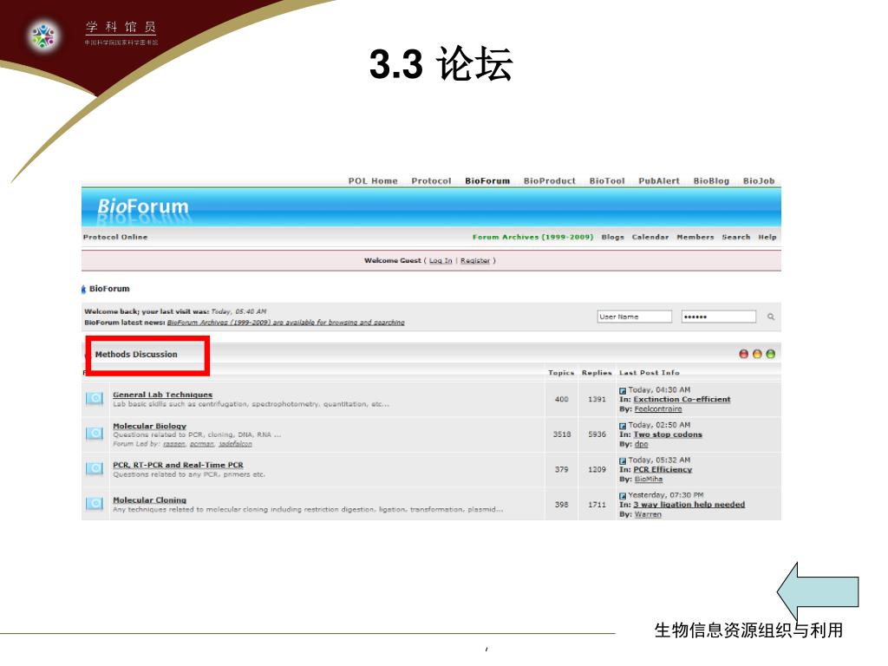Click the Replies column header
This screenshot has width=888, height=666.
597,373
